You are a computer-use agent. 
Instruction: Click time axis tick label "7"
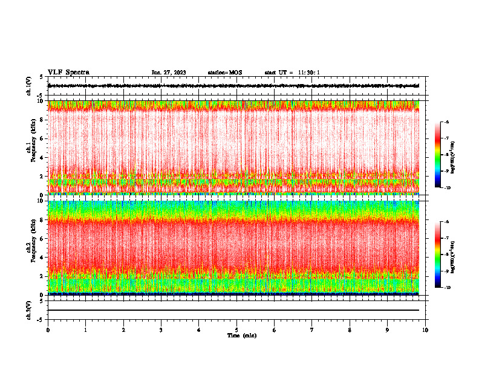312,330
